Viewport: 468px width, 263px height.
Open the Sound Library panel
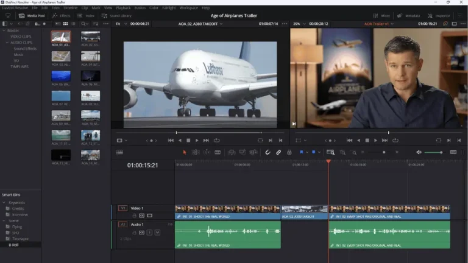tap(117, 16)
